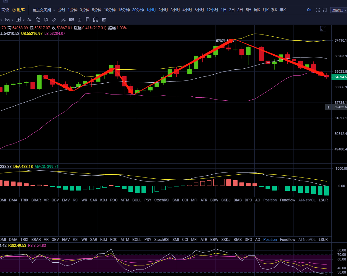Click the Fundflow indicator in upper row
This screenshot has width=347, height=276.
point(288,200)
